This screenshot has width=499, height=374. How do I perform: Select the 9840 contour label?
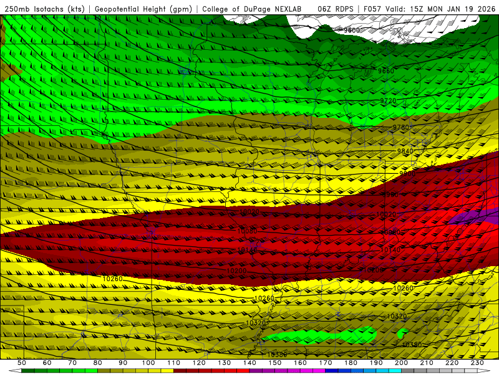click(405, 151)
